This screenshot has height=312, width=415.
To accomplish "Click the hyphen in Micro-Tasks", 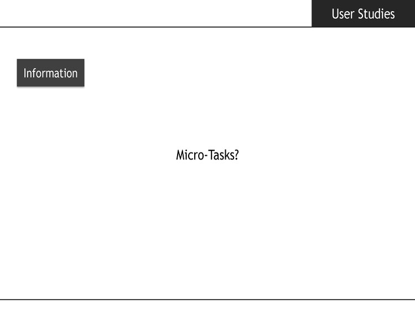I will [x=206, y=156].
